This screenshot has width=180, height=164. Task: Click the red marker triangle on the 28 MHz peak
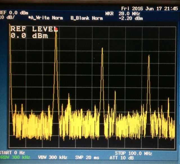click(56, 29)
